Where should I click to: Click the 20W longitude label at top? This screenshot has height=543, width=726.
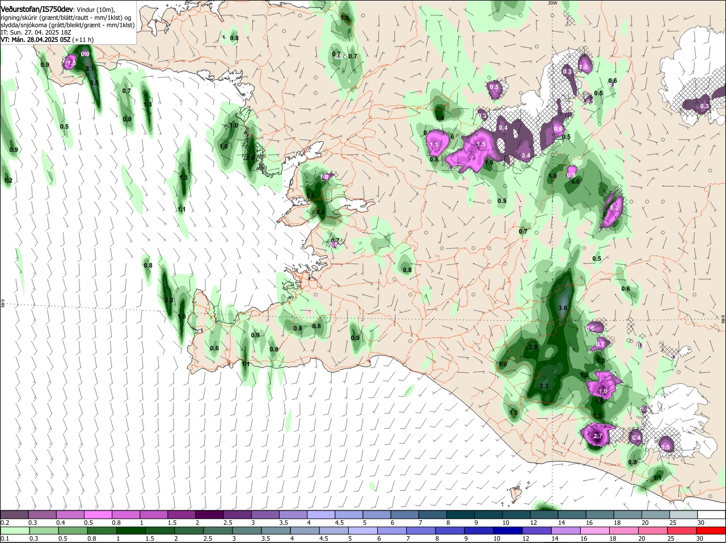552,3
